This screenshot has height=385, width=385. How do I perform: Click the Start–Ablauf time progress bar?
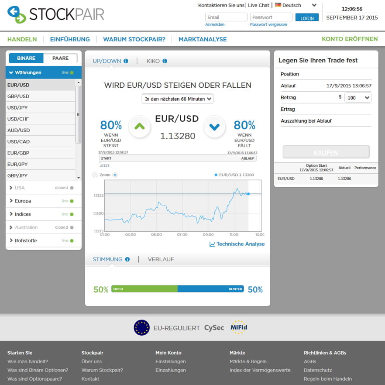pos(178,158)
